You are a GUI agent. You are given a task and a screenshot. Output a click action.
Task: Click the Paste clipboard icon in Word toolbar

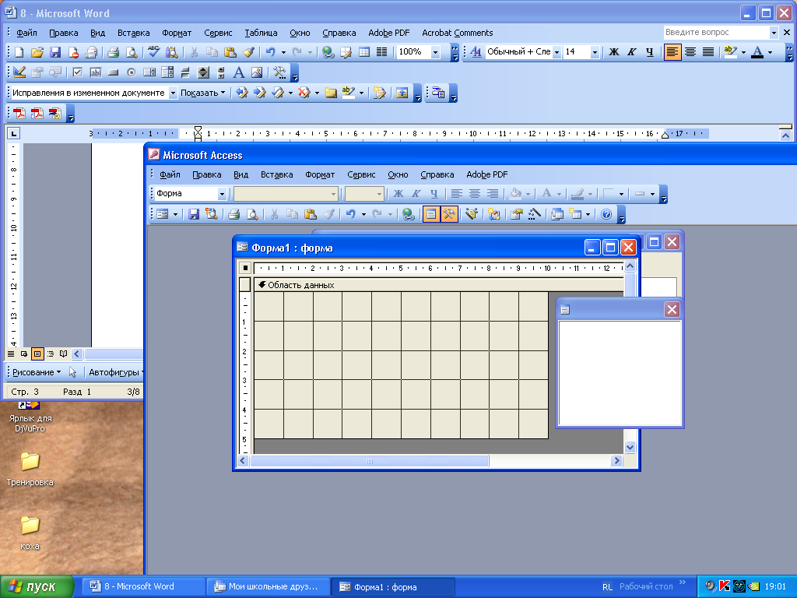(230, 52)
